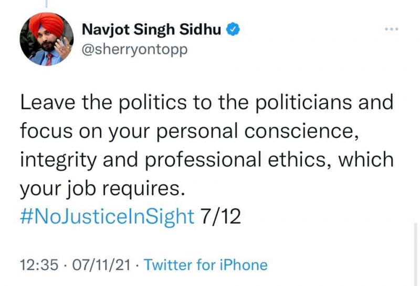This screenshot has width=420, height=286.
Task: Click the word "which" in the tweet
Action: (x=366, y=159)
